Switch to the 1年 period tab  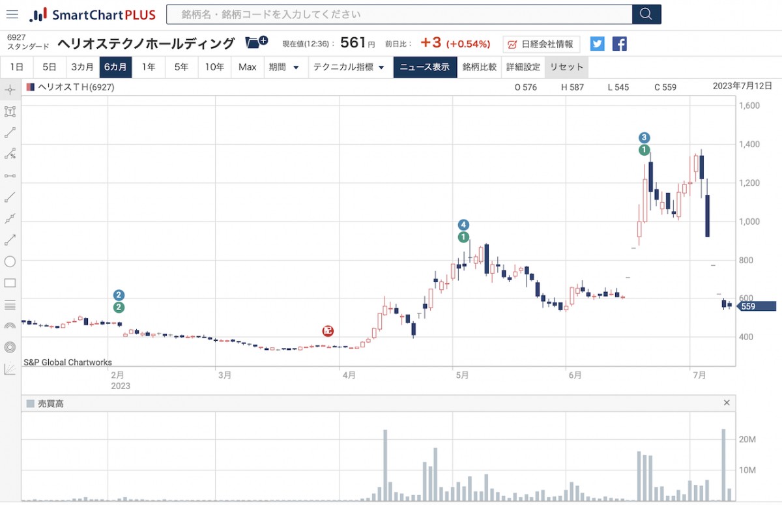click(149, 67)
